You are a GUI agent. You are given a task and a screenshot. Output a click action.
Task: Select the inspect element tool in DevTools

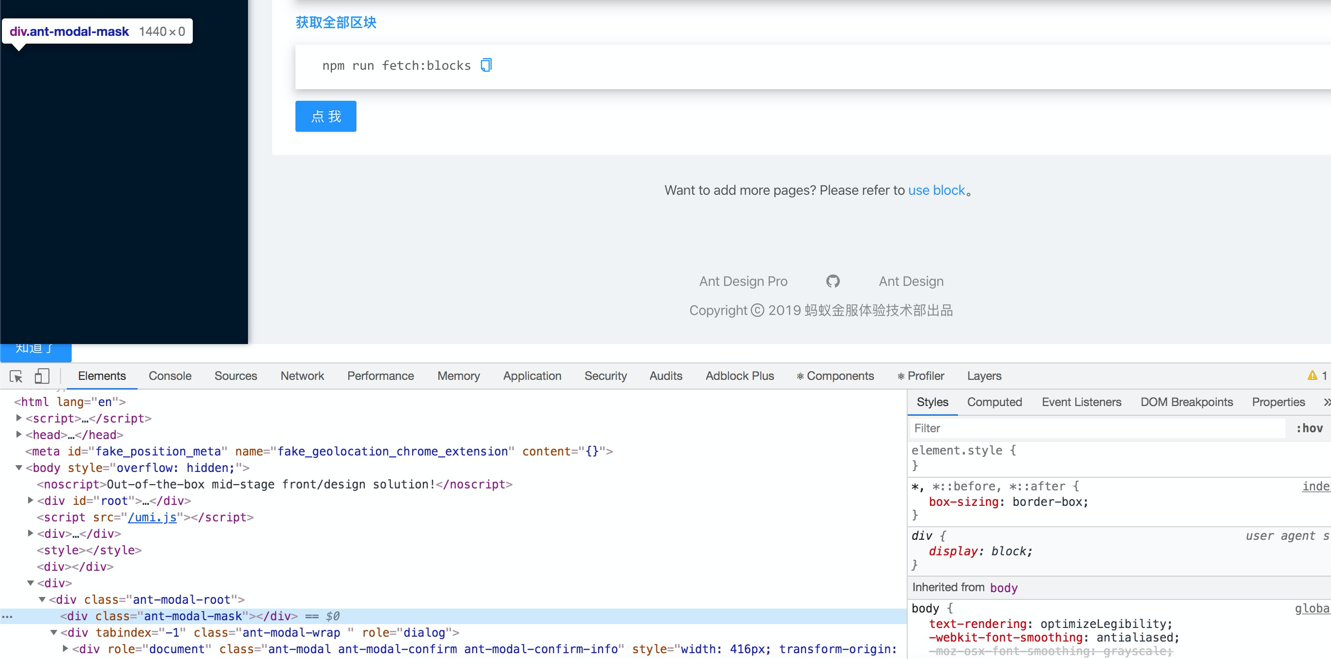[15, 377]
